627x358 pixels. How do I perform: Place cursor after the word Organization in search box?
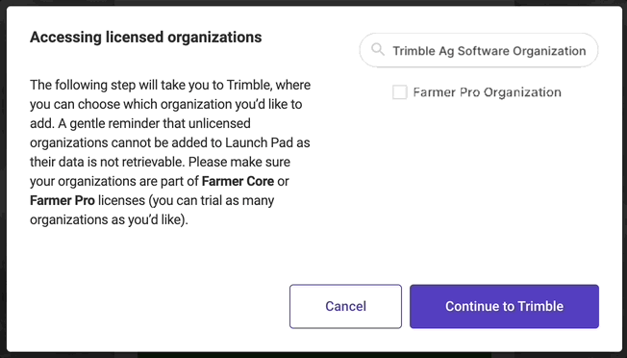click(587, 51)
